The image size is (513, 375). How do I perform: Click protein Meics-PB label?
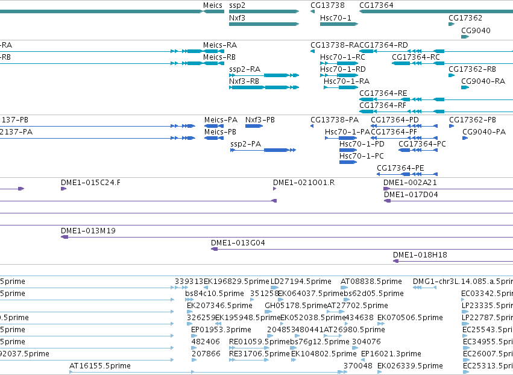click(x=220, y=132)
